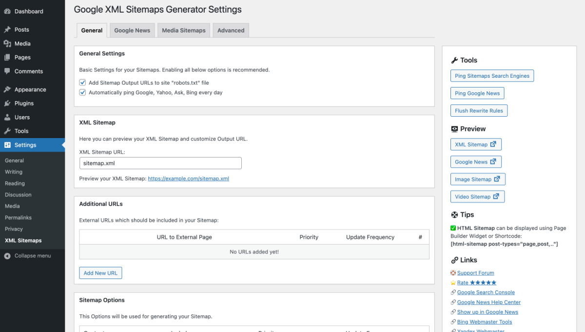Screen dimensions: 585x332
Task: Open the example.com/sitemap.xml preview link
Action: (x=188, y=178)
